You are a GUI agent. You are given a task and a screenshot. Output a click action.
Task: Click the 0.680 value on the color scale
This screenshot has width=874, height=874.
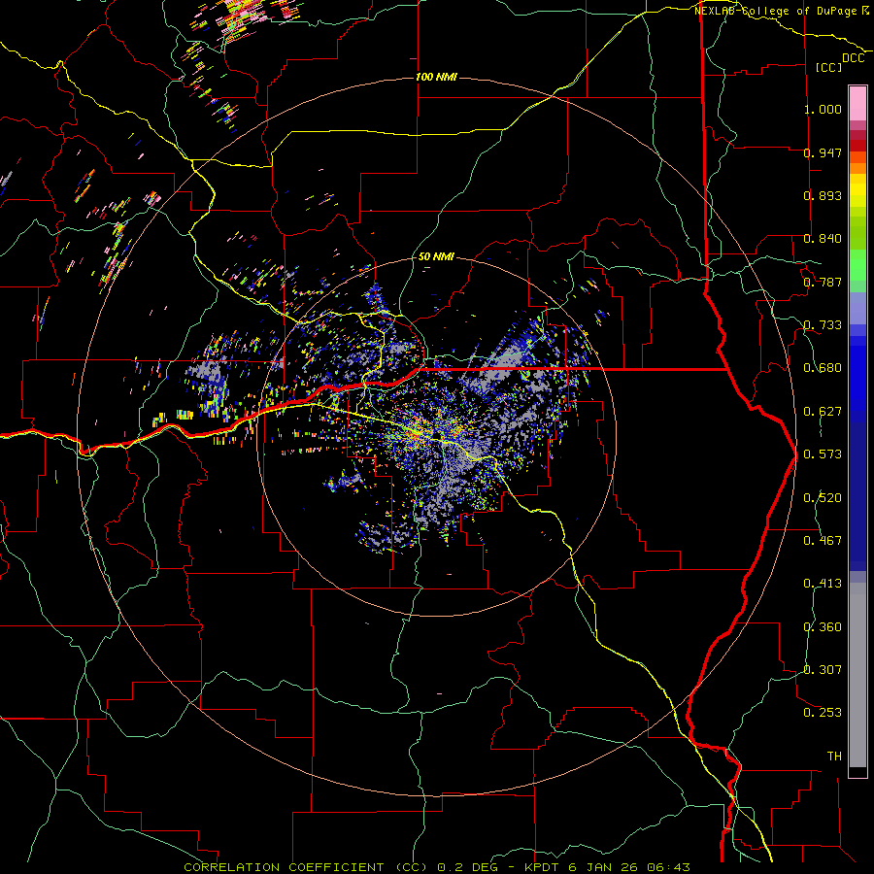click(823, 368)
